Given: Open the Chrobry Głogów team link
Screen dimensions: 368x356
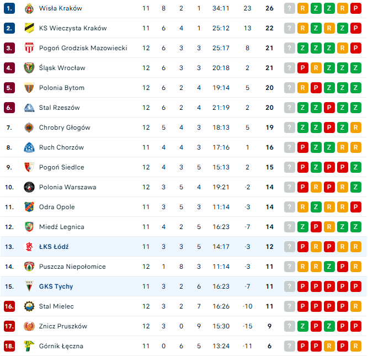Looking at the screenshot, I should (65, 127).
